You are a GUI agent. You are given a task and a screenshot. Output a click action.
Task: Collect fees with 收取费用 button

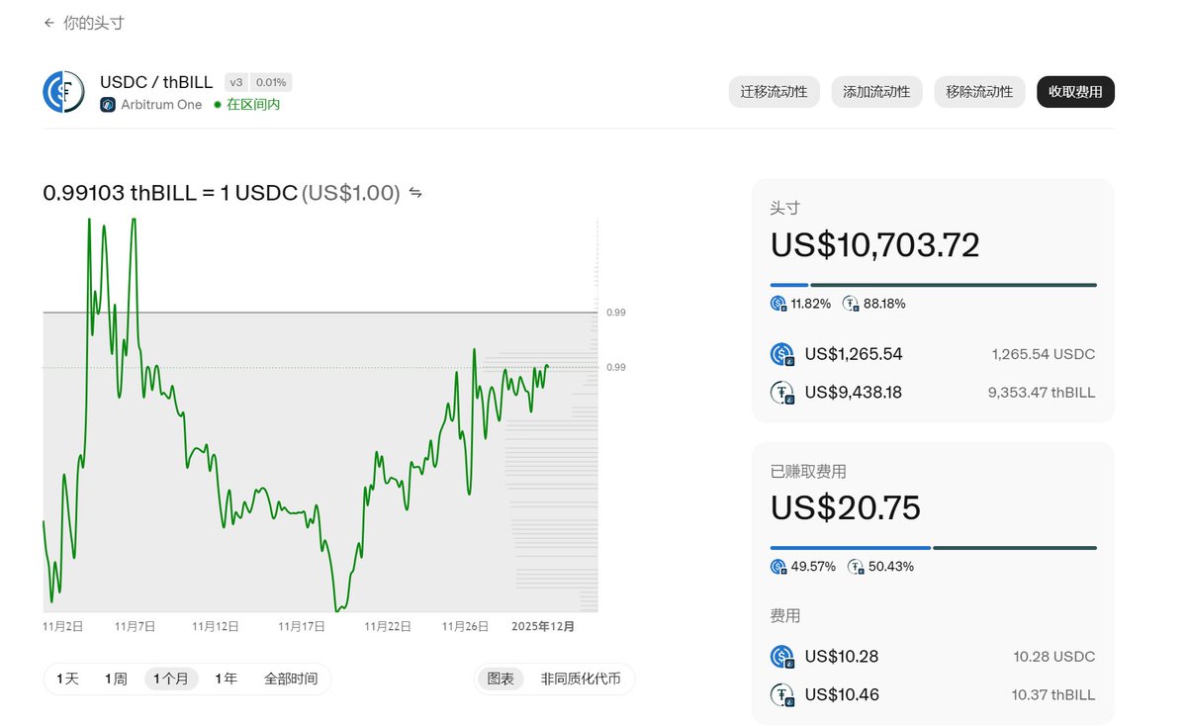coord(1075,92)
